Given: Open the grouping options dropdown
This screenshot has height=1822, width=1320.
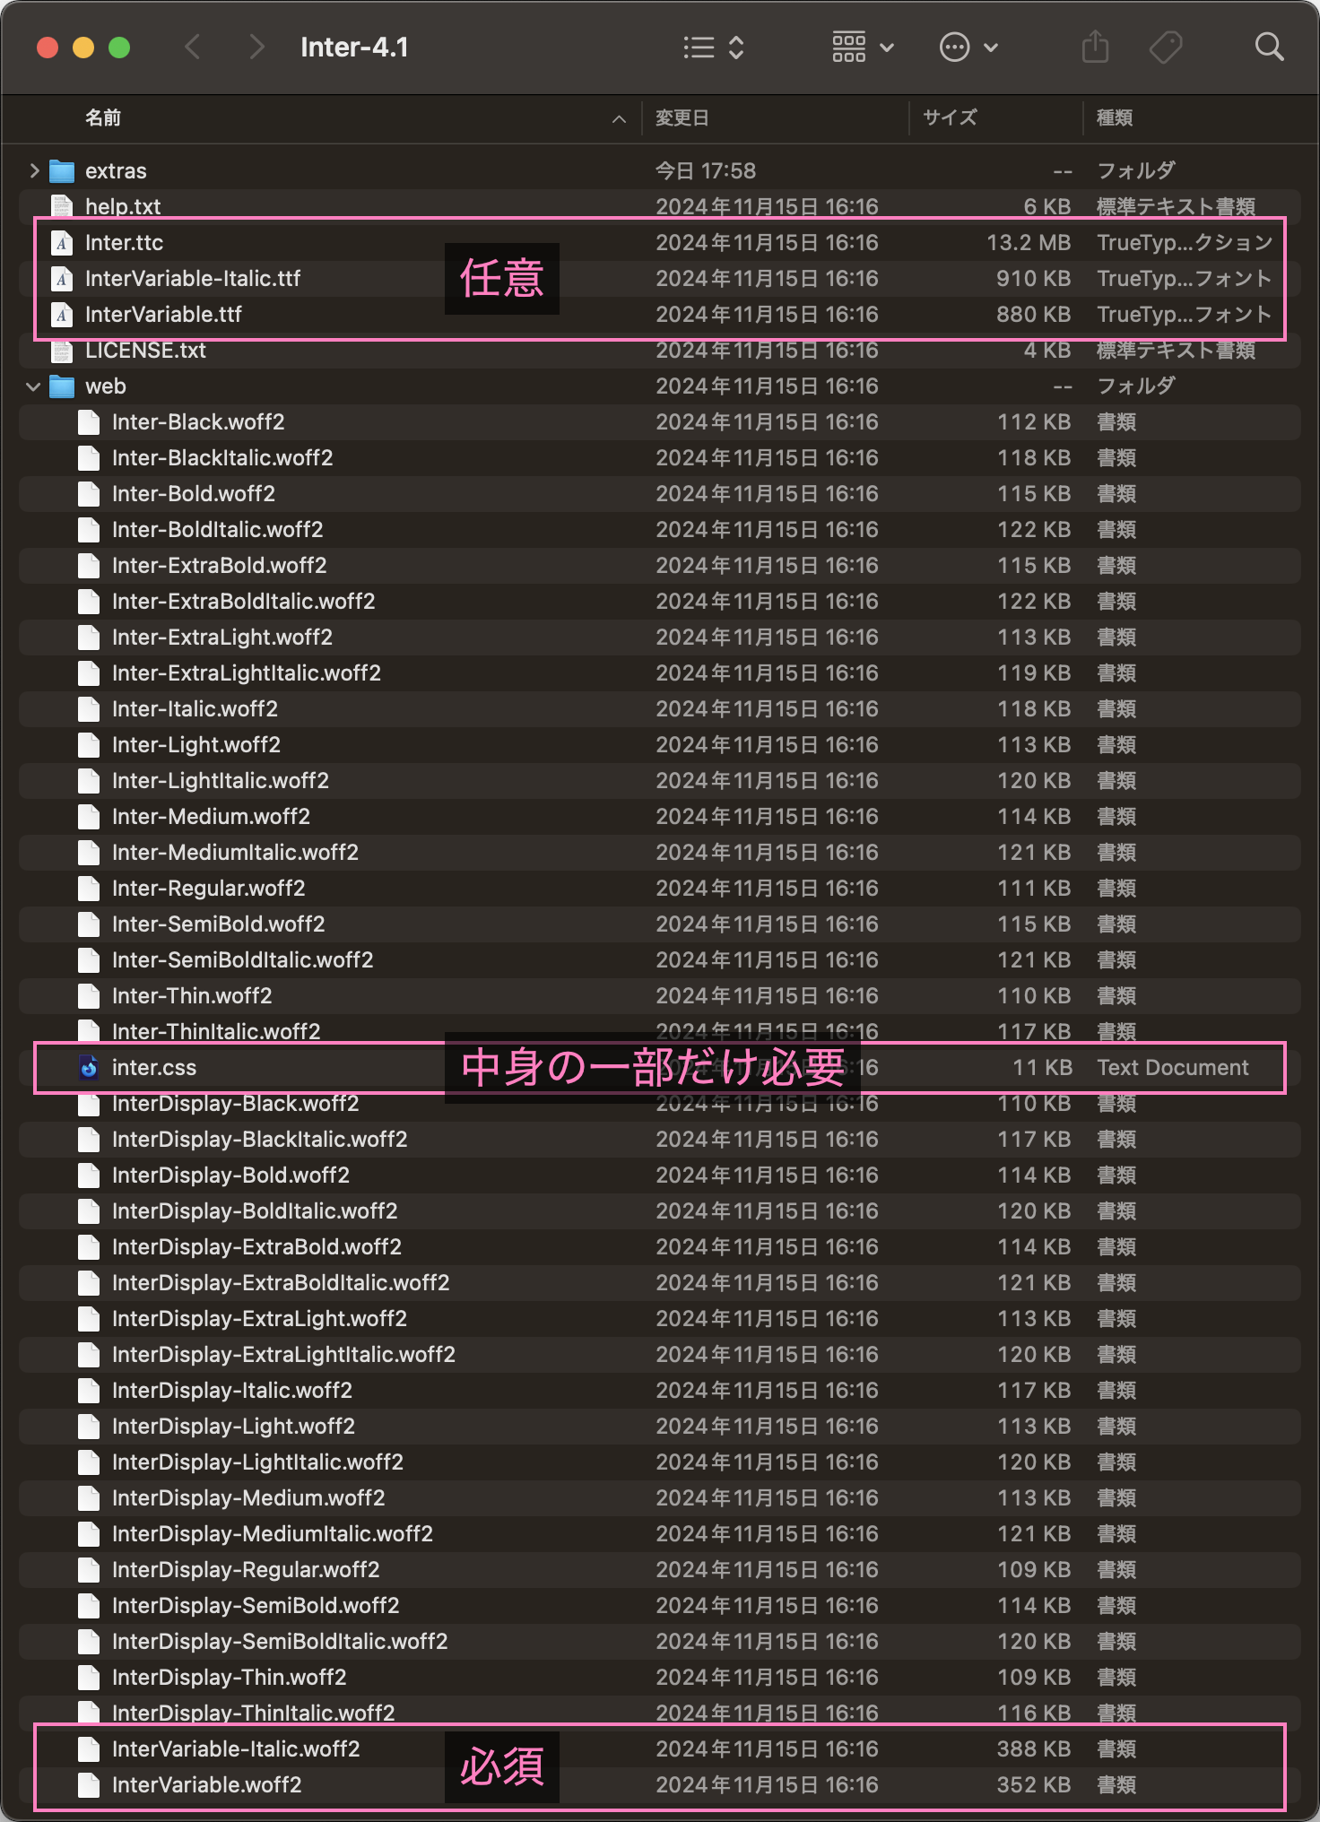Looking at the screenshot, I should (x=863, y=47).
